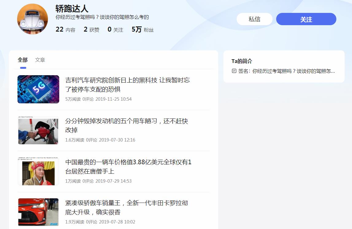The image size is (352, 229).
Task: Switch to the 文章 tab
Action: point(40,60)
